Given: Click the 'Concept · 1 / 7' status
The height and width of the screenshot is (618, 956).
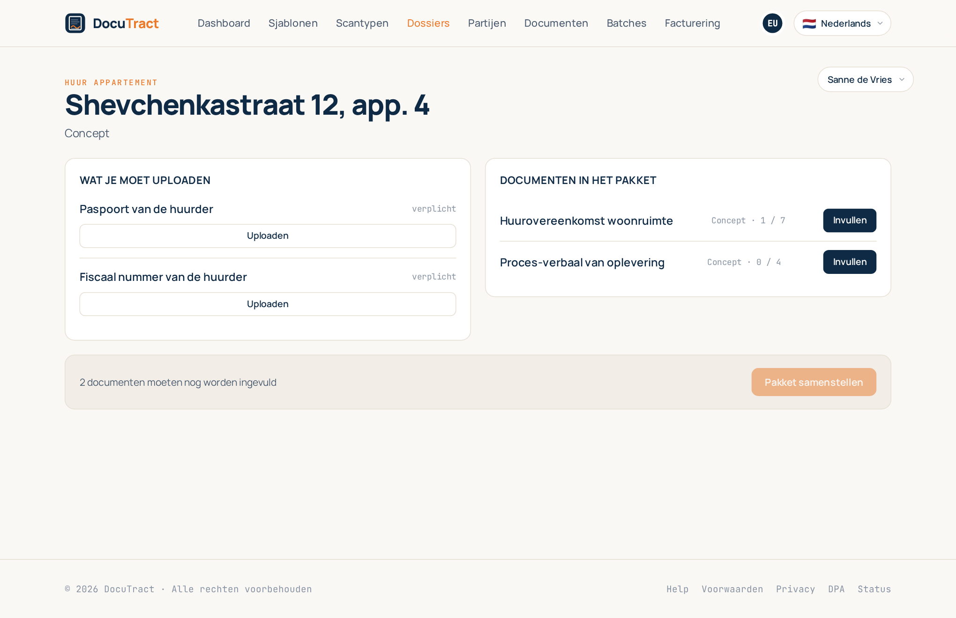Looking at the screenshot, I should (748, 221).
